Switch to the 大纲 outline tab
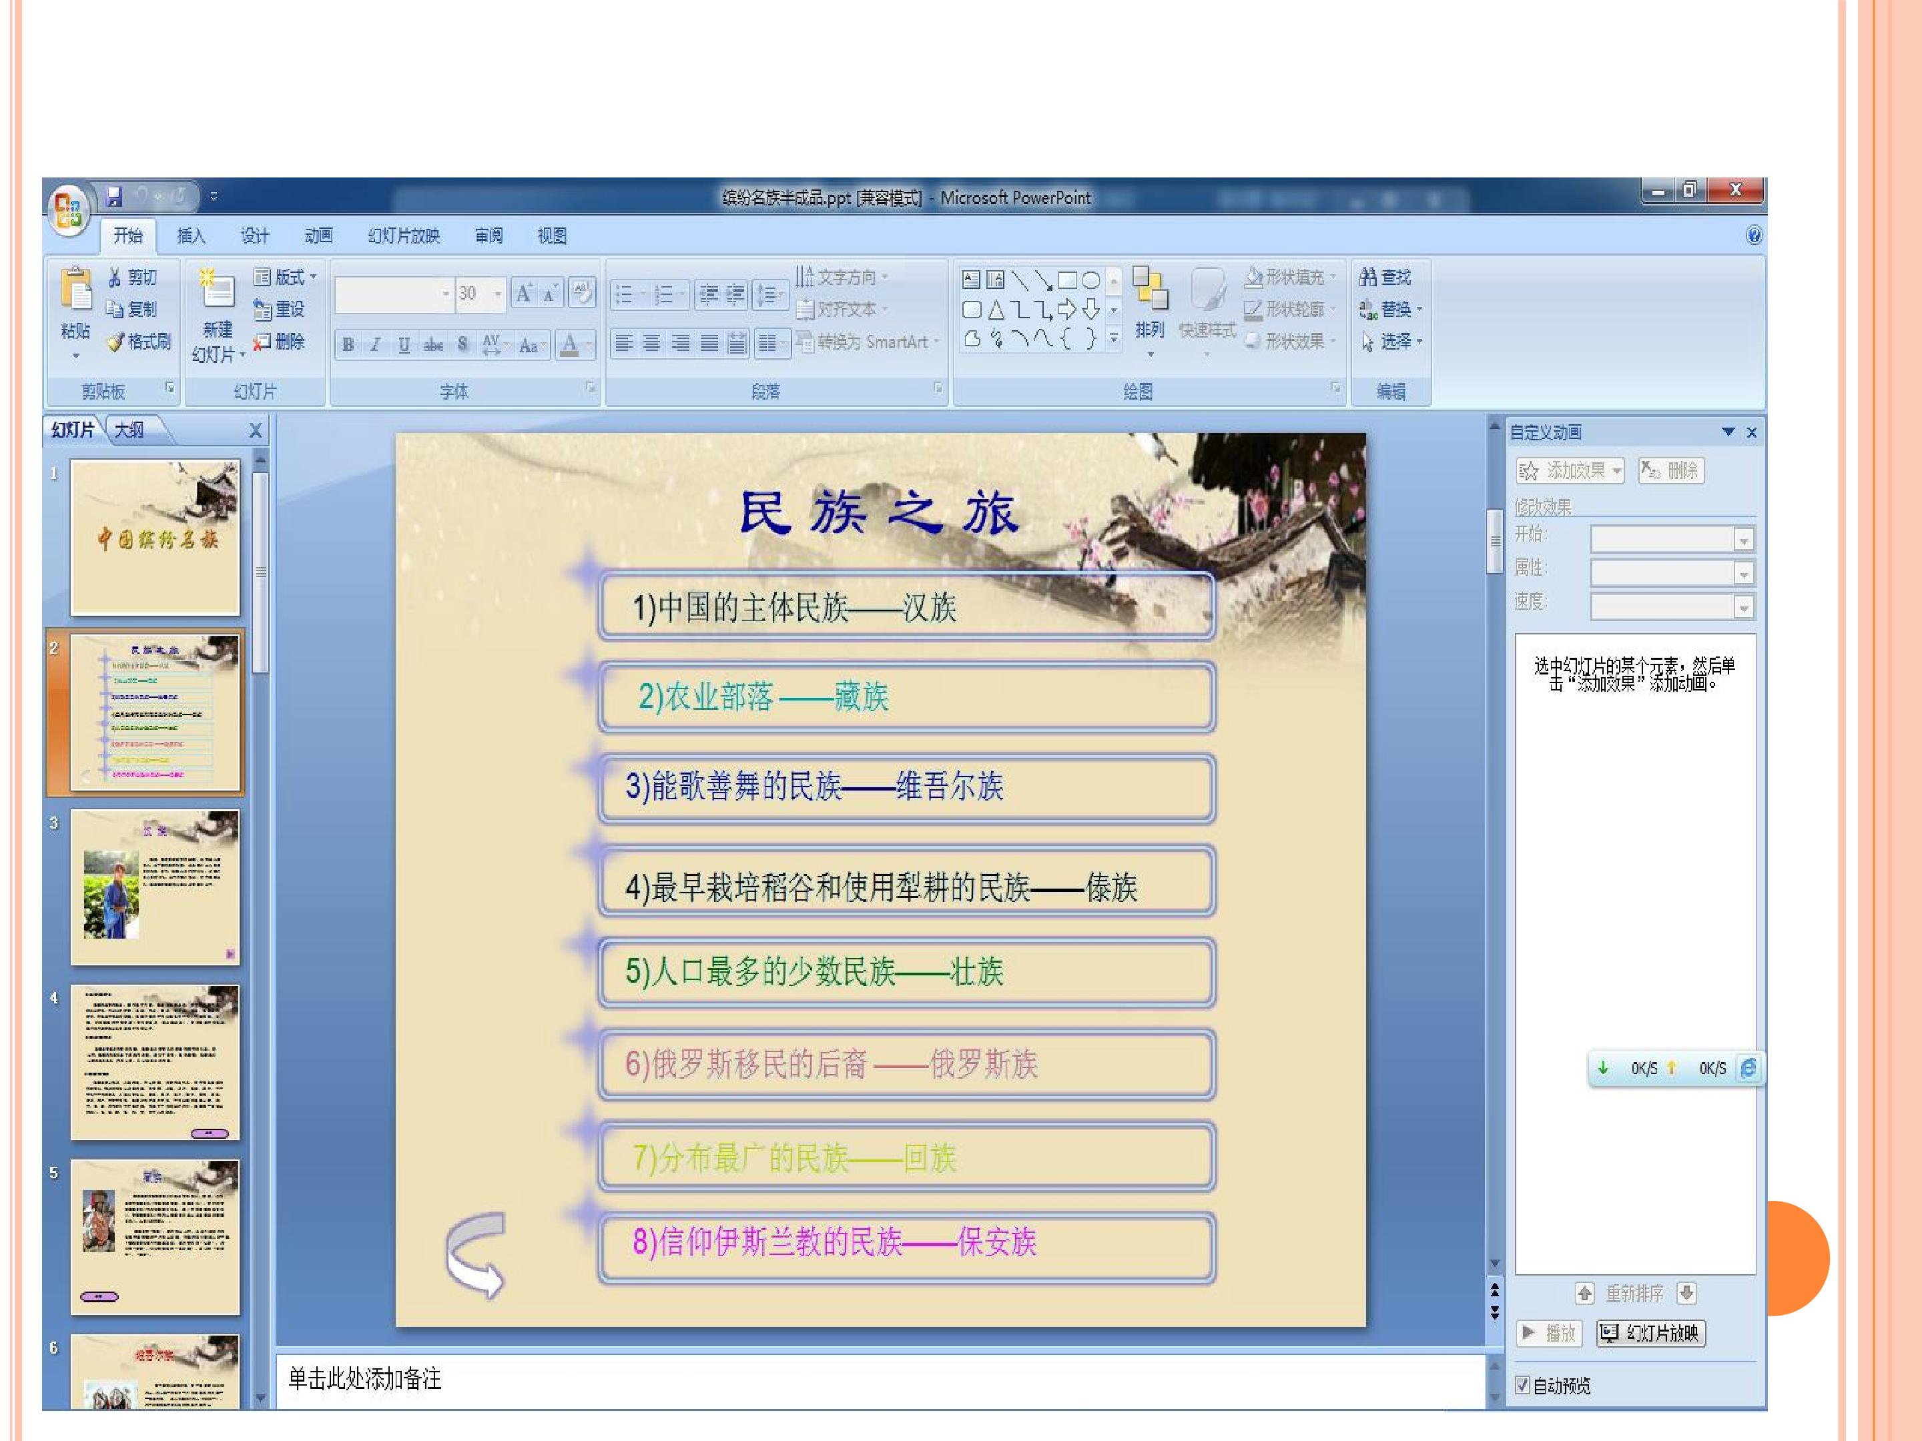 coord(129,430)
